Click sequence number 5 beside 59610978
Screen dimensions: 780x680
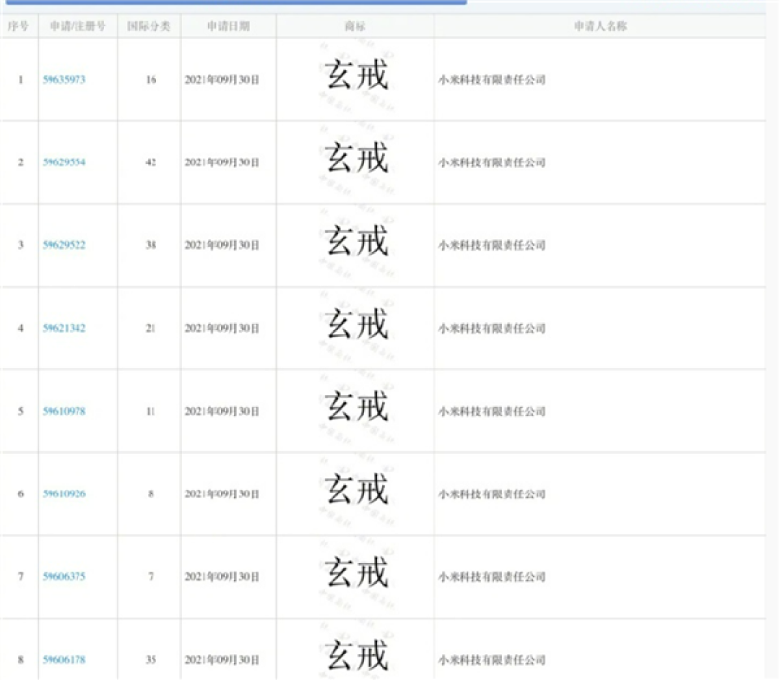[20, 411]
